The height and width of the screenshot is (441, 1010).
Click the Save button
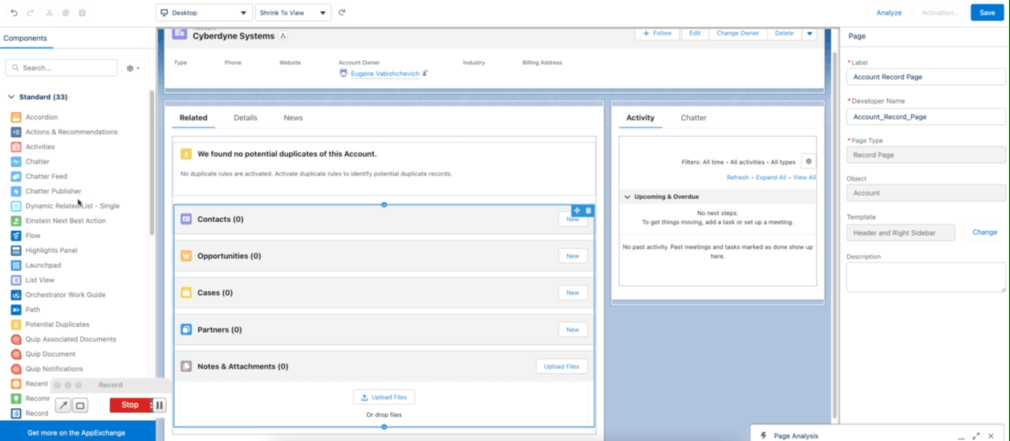click(x=988, y=13)
